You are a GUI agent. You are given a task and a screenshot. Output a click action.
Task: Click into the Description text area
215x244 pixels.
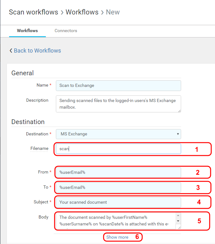[118, 104]
